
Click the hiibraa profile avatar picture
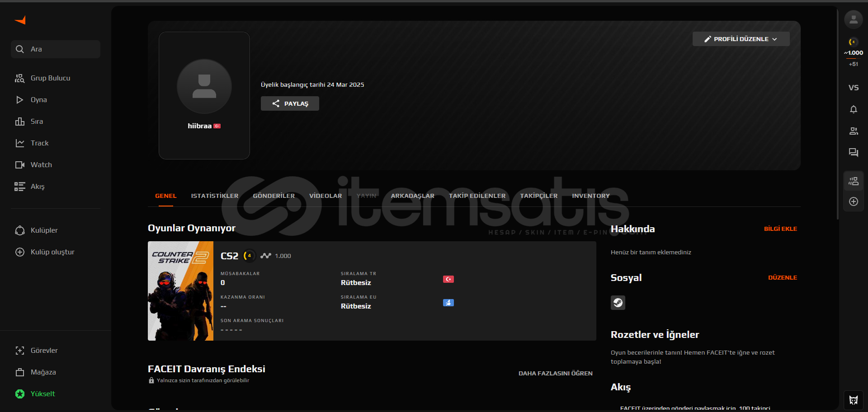tap(204, 86)
